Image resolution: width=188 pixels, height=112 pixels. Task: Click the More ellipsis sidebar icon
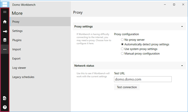pyautogui.click(x=5, y=49)
